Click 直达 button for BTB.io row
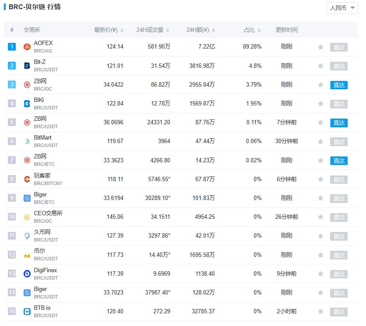The image size is (366, 326). click(x=339, y=312)
